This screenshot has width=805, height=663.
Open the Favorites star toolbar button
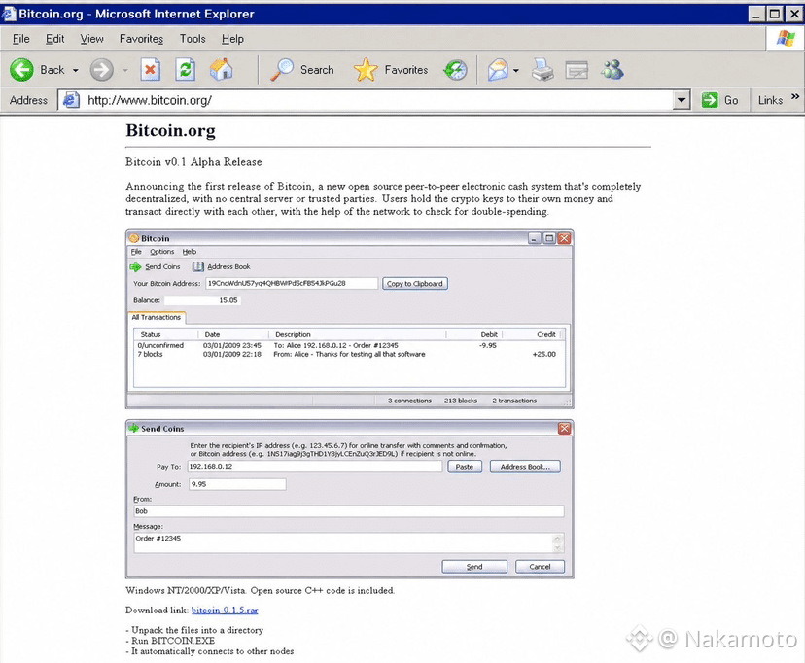click(391, 70)
